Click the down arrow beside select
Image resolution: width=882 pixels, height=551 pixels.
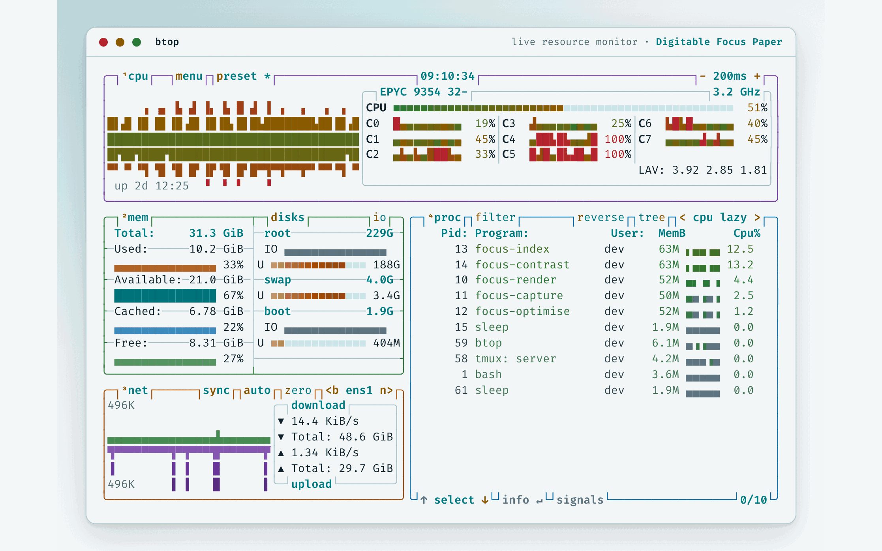point(485,500)
